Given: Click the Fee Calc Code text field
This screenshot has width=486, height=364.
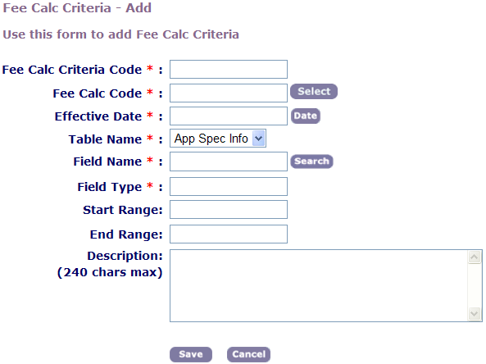Looking at the screenshot, I should [x=229, y=93].
